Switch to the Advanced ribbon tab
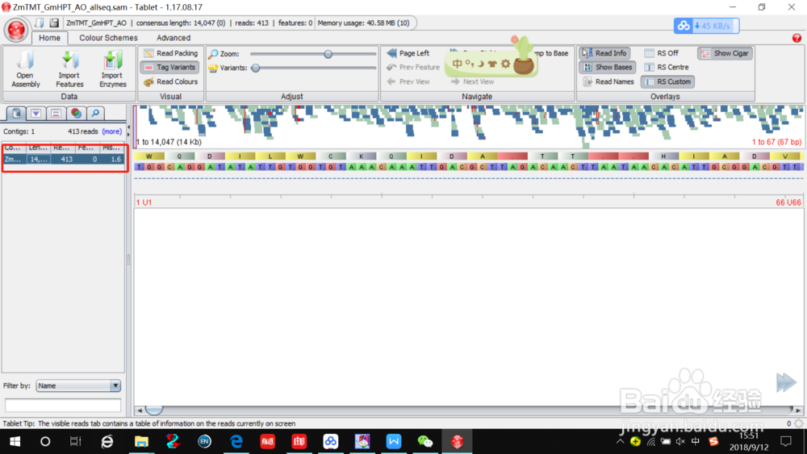 174,38
